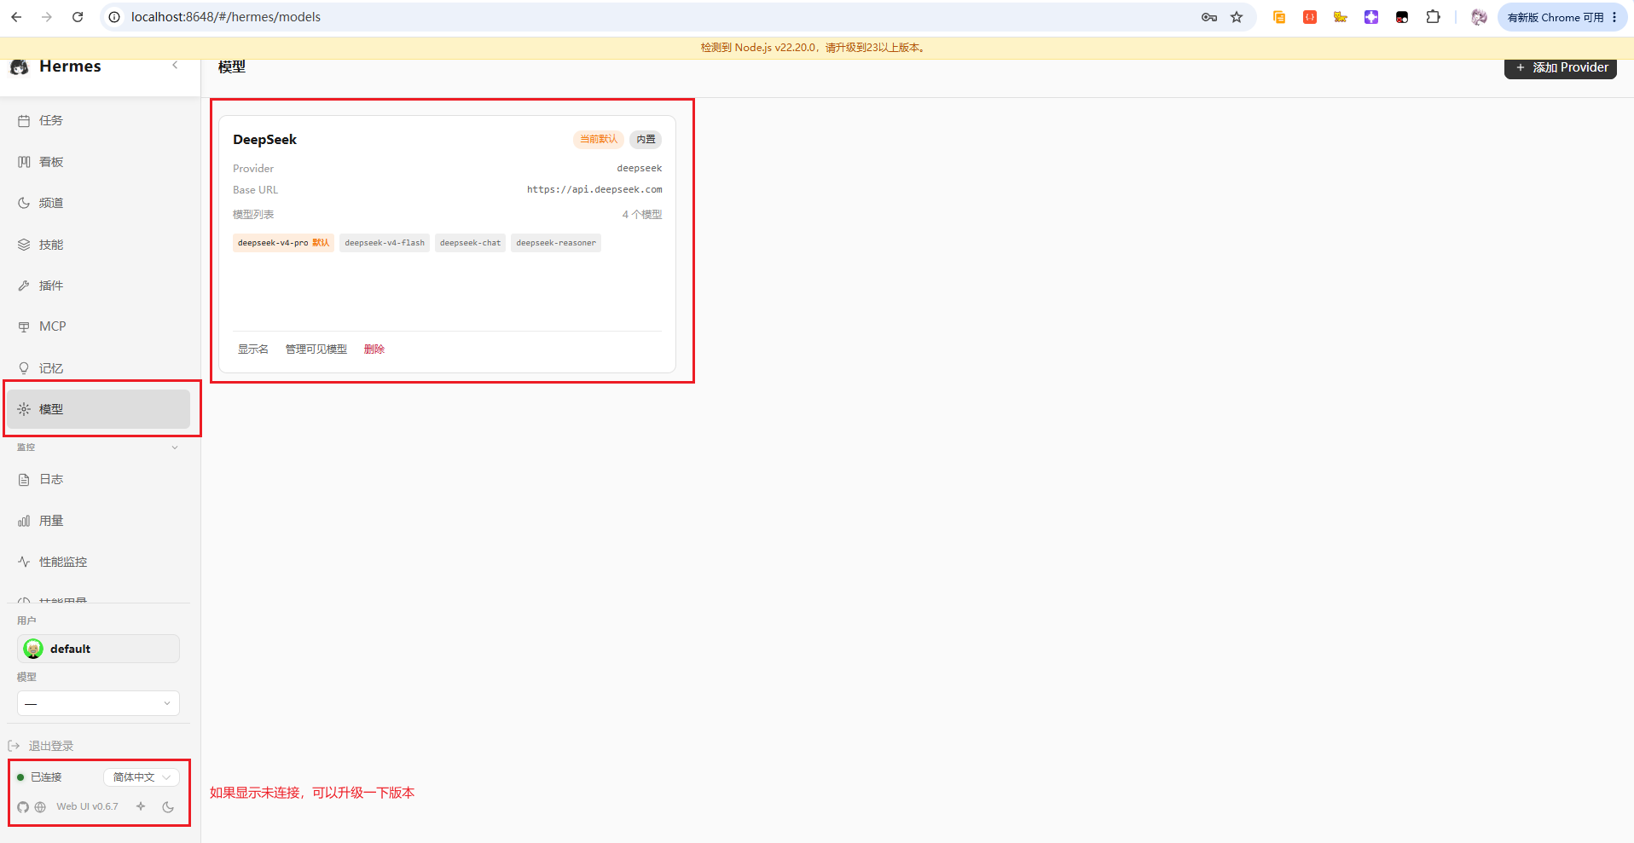The height and width of the screenshot is (843, 1634).
Task: Click the kanban icon beside 看板
Action: 24,162
